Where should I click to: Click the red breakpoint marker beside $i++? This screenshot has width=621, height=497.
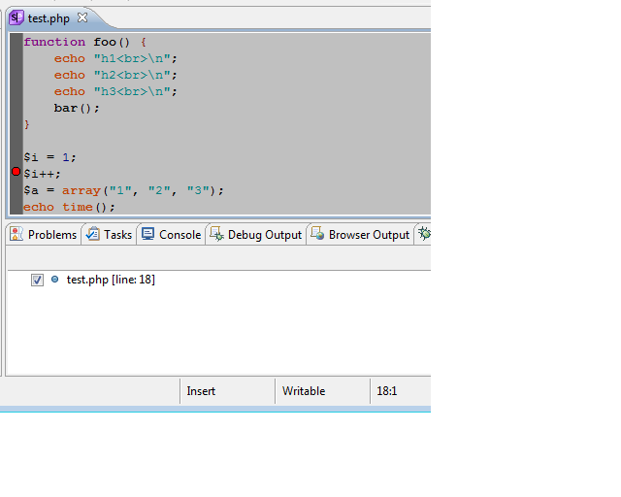16,172
